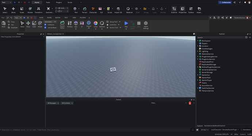Switch to the AVATAR ribbon tab
The width and height of the screenshot is (252, 136).
58,18
